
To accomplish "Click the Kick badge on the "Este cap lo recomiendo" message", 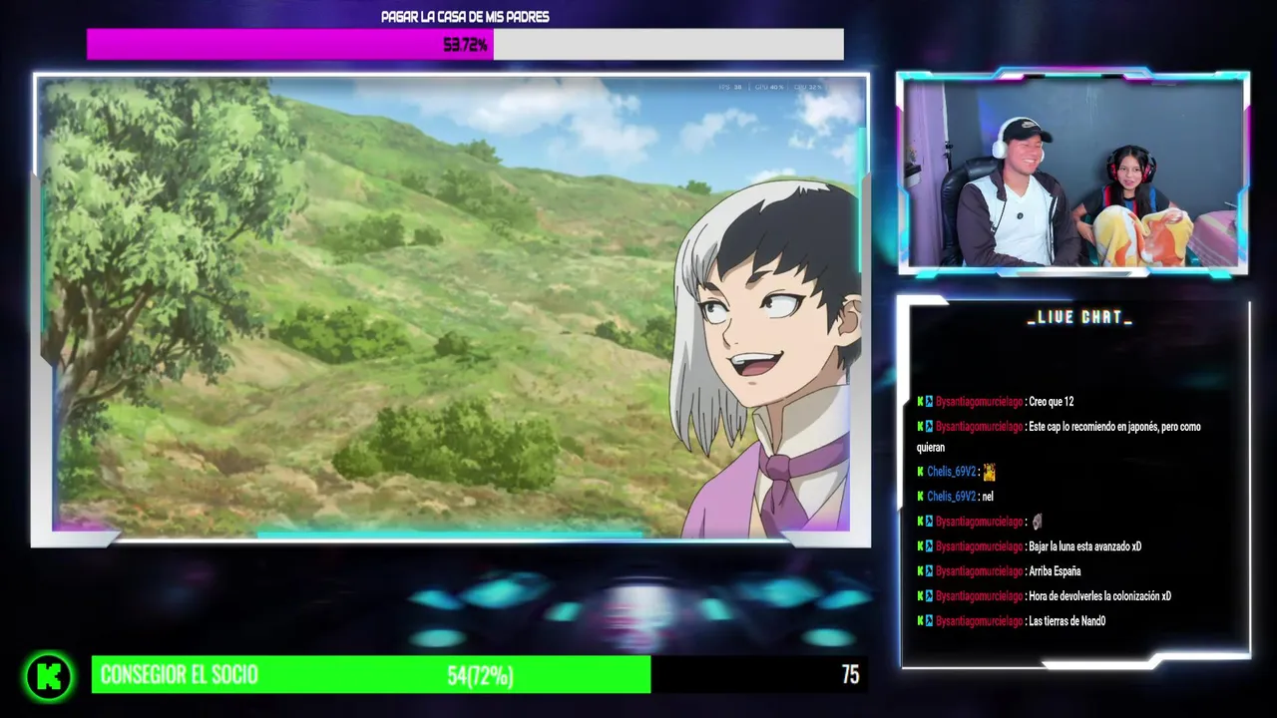I will click(921, 427).
